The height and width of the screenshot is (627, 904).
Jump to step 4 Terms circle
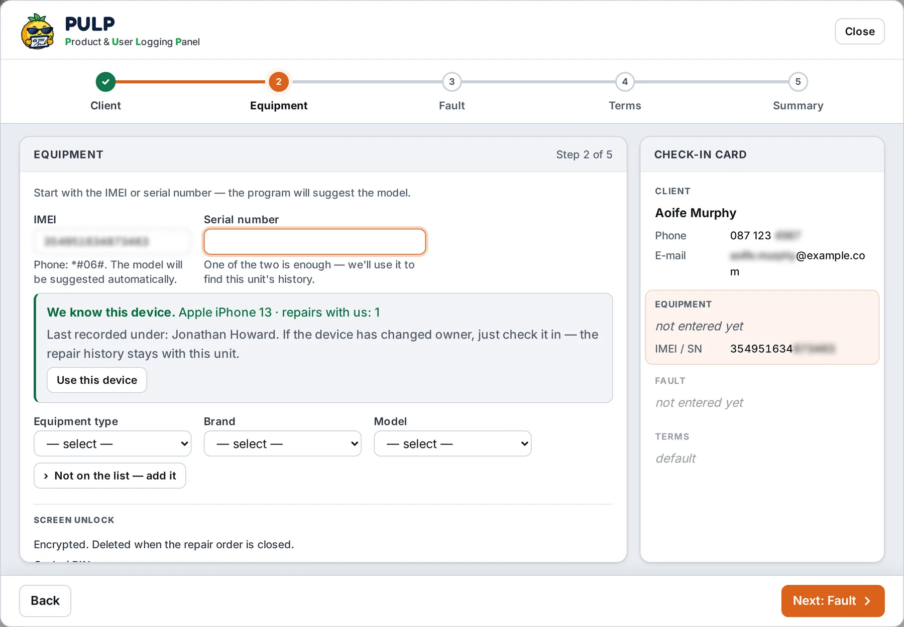(625, 82)
